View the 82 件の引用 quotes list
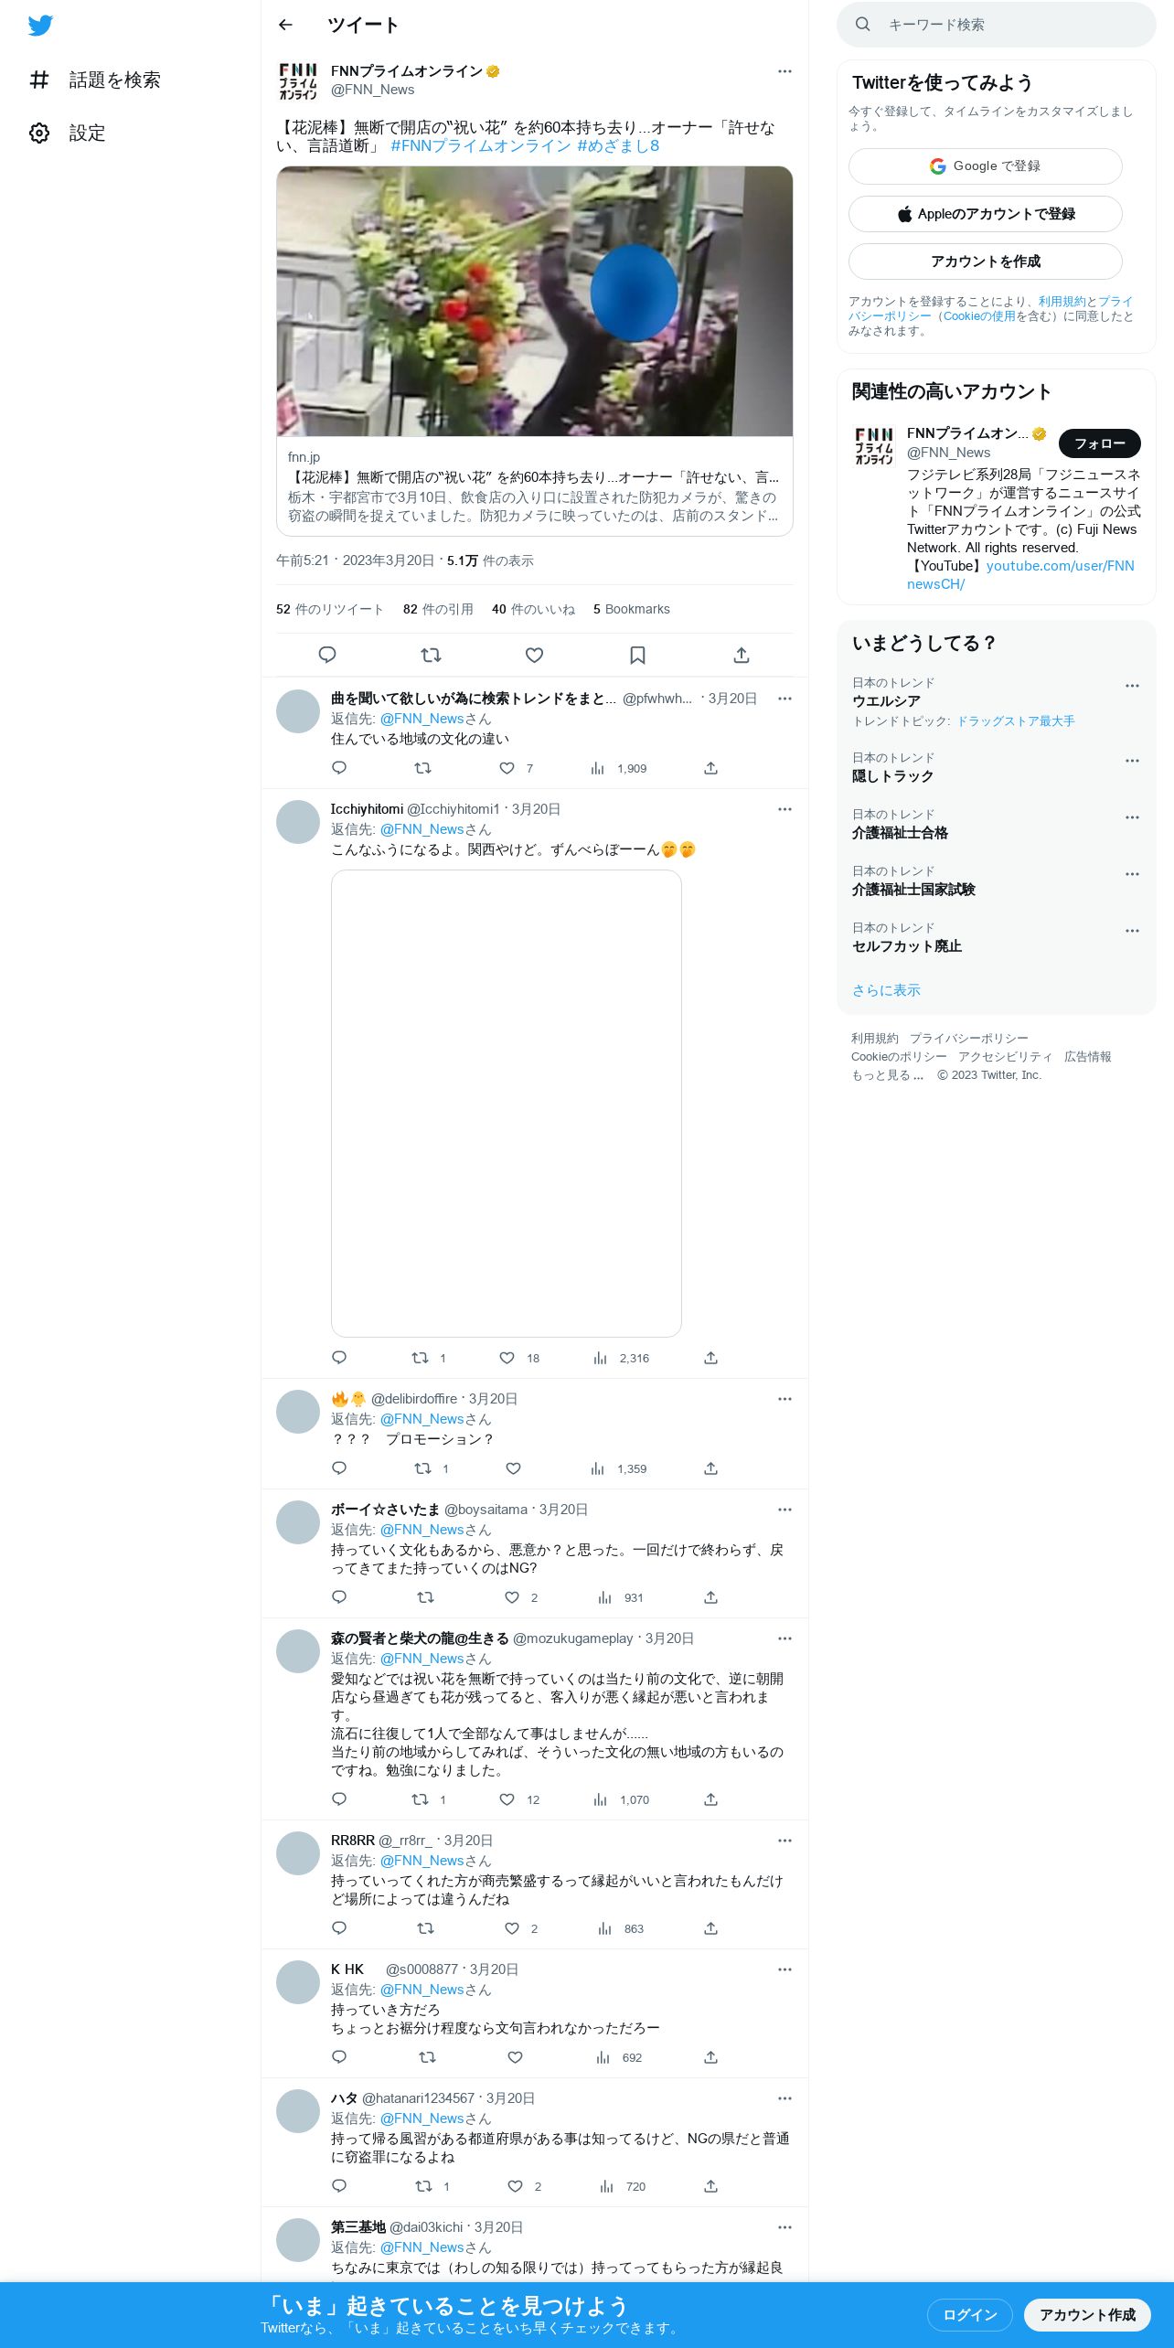 (438, 609)
